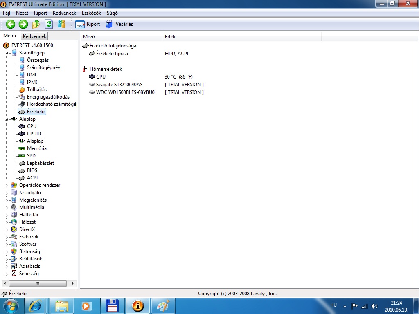Viewport: 419px width, 314px height.
Task: Click the green Forward arrow icon
Action: tap(23, 24)
